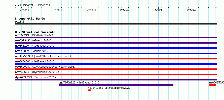
Task: Click the gray 9p21.3 cytogenetic band bar
Action: click(116, 24)
